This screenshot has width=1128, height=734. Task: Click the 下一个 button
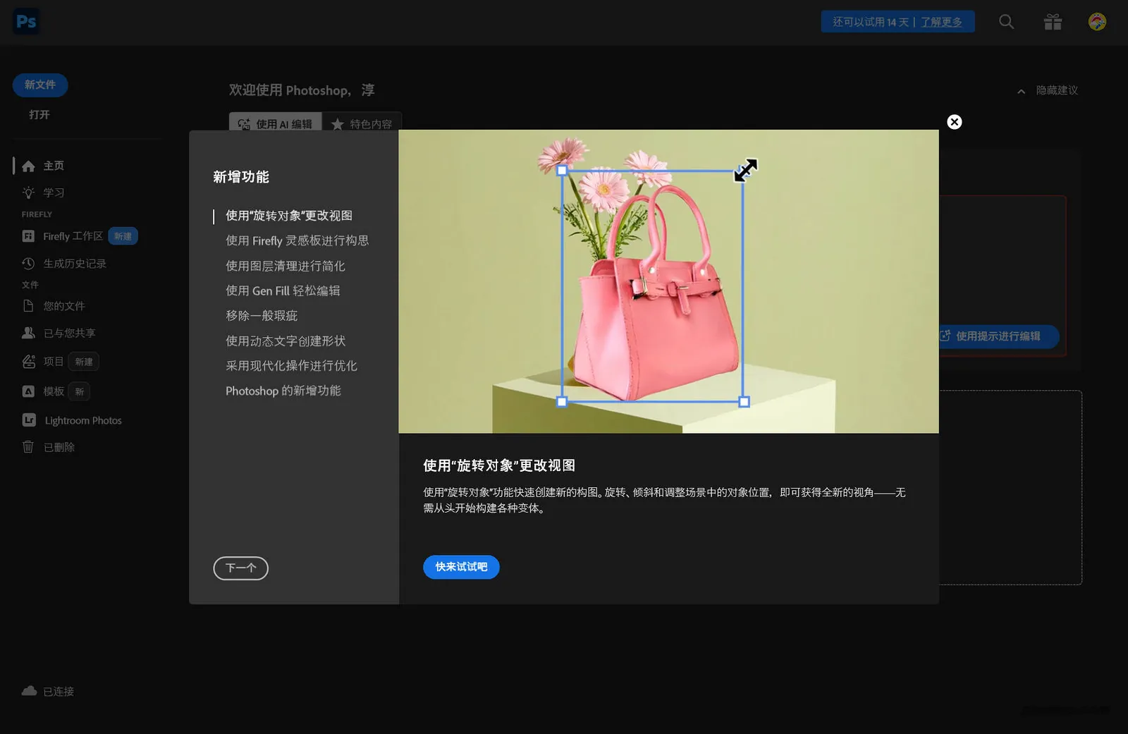pyautogui.click(x=241, y=568)
